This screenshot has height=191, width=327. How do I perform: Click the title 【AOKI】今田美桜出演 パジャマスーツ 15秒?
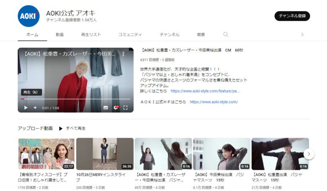tap(218, 177)
